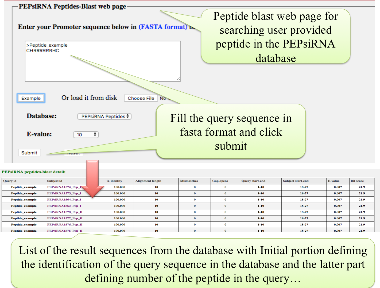380x288 pixels.
Task: Open the PEPsiRNA1576_Pep_II subject link
Action: [x=65, y=224]
